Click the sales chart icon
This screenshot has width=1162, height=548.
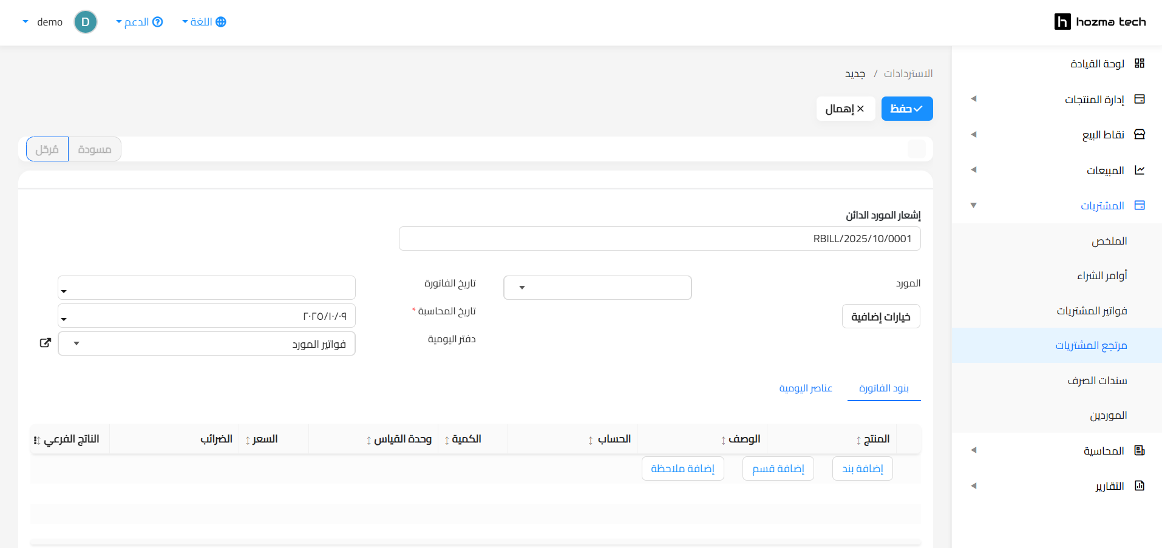click(x=1139, y=170)
